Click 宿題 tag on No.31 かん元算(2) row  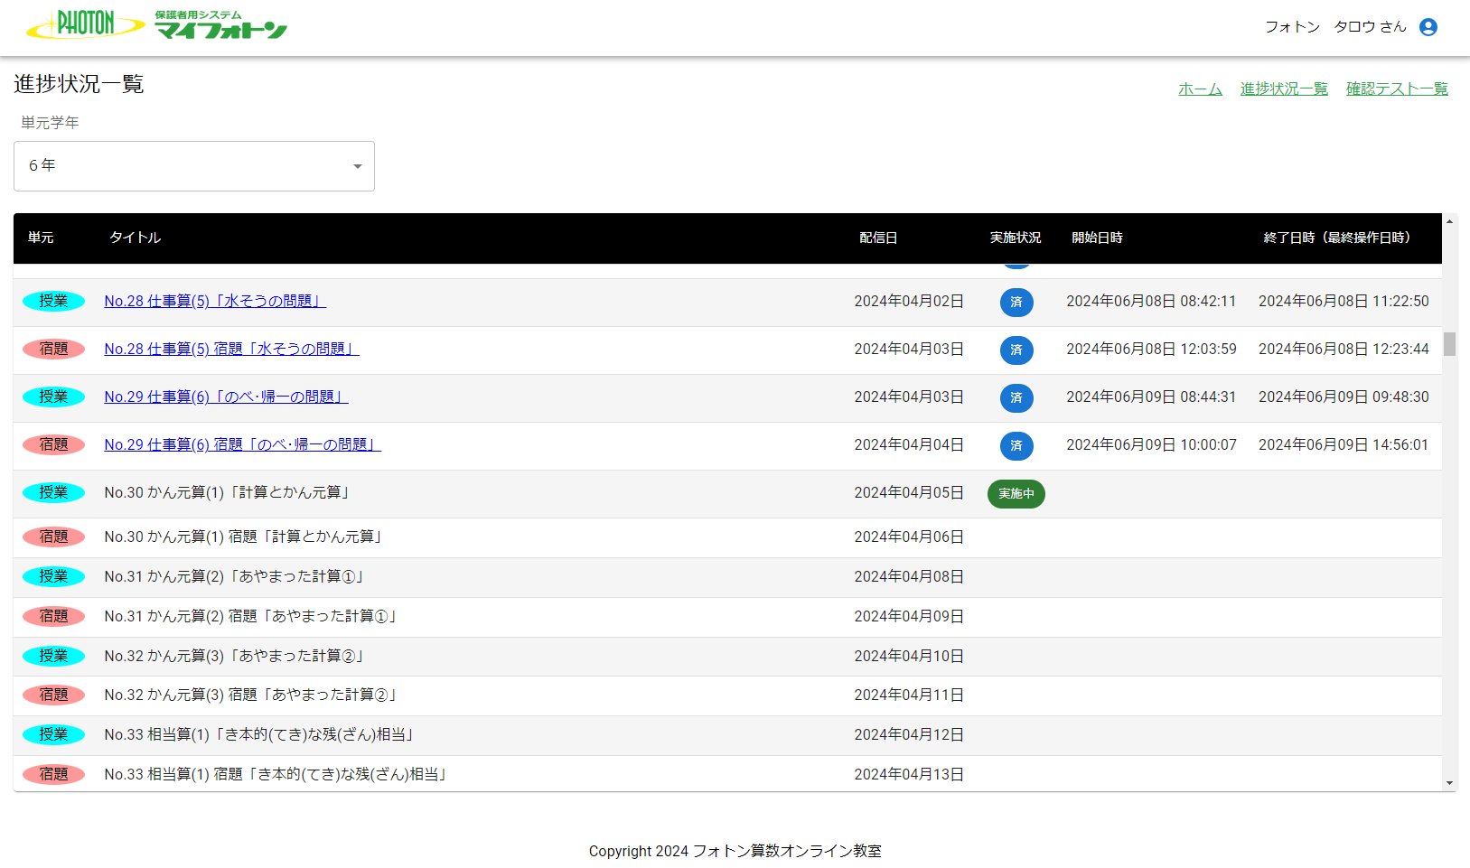(x=53, y=616)
